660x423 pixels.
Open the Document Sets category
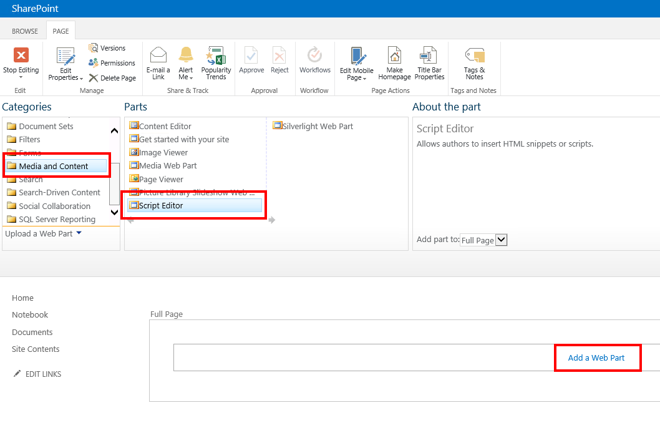[x=41, y=126]
